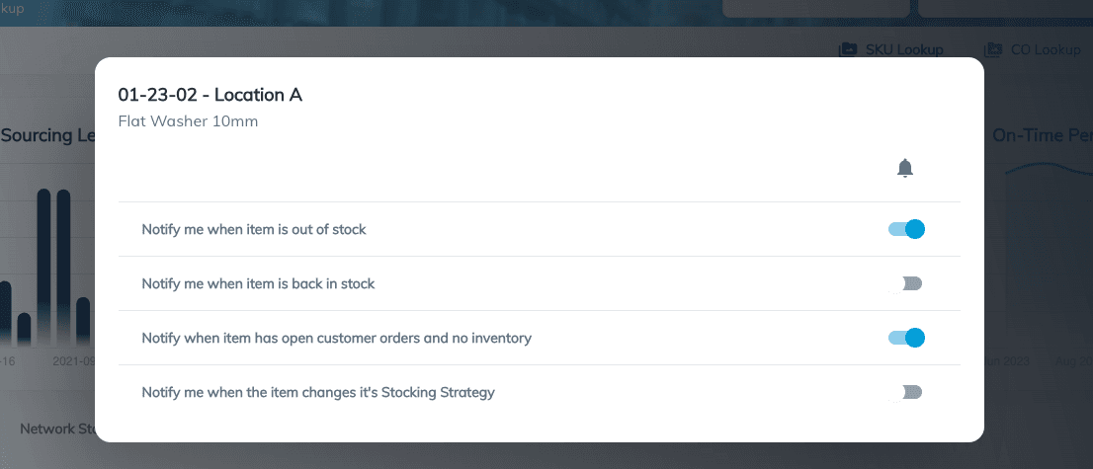Click the "Flat Washer 10mm" item description

(x=188, y=122)
